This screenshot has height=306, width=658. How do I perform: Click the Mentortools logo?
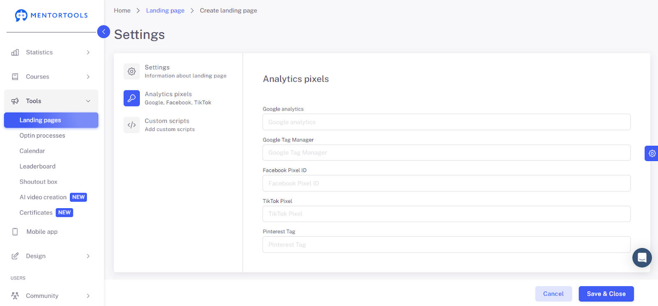pos(51,15)
